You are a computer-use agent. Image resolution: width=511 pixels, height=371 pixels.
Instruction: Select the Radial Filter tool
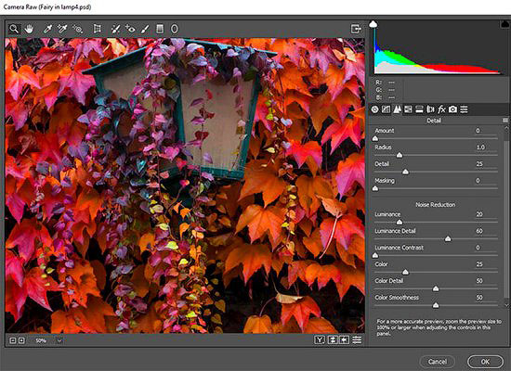coord(175,29)
